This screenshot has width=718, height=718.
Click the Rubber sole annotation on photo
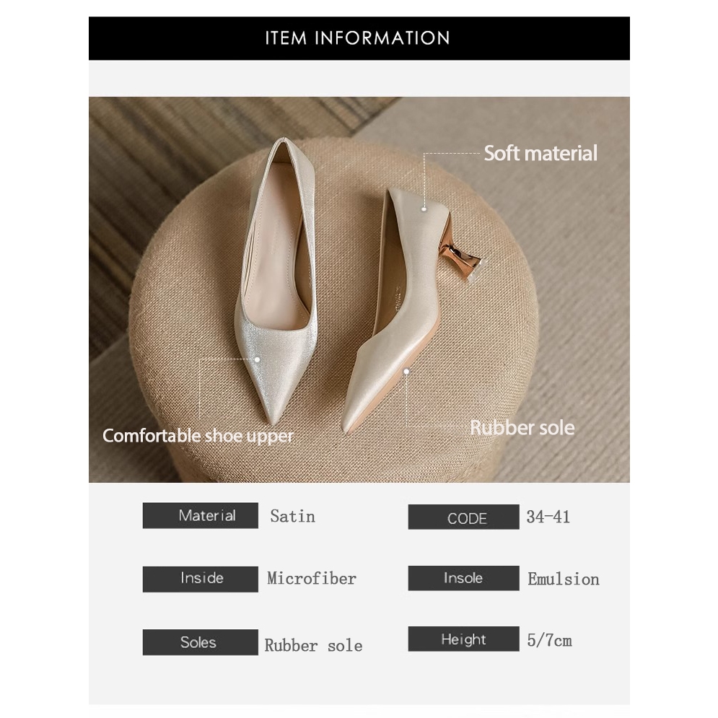pyautogui.click(x=522, y=428)
